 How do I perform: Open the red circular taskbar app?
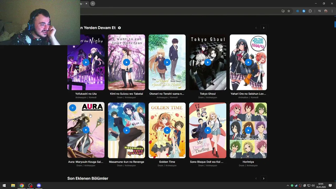point(30,186)
